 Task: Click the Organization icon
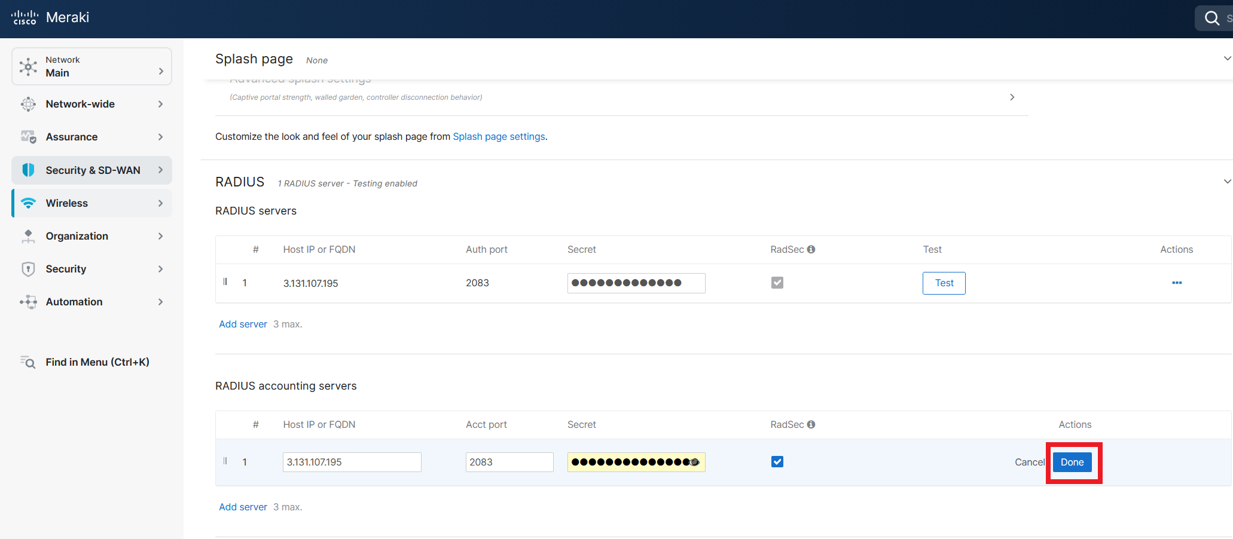coord(28,236)
